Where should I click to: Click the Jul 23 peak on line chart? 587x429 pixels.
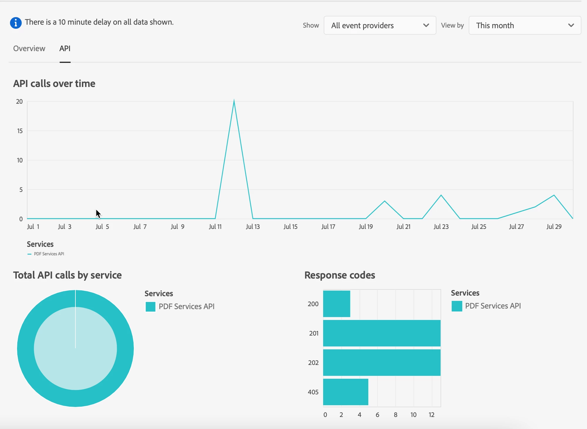coord(441,195)
